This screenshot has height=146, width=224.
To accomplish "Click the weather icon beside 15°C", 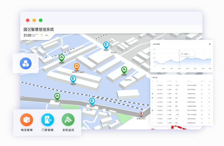I will (x=42, y=35).
